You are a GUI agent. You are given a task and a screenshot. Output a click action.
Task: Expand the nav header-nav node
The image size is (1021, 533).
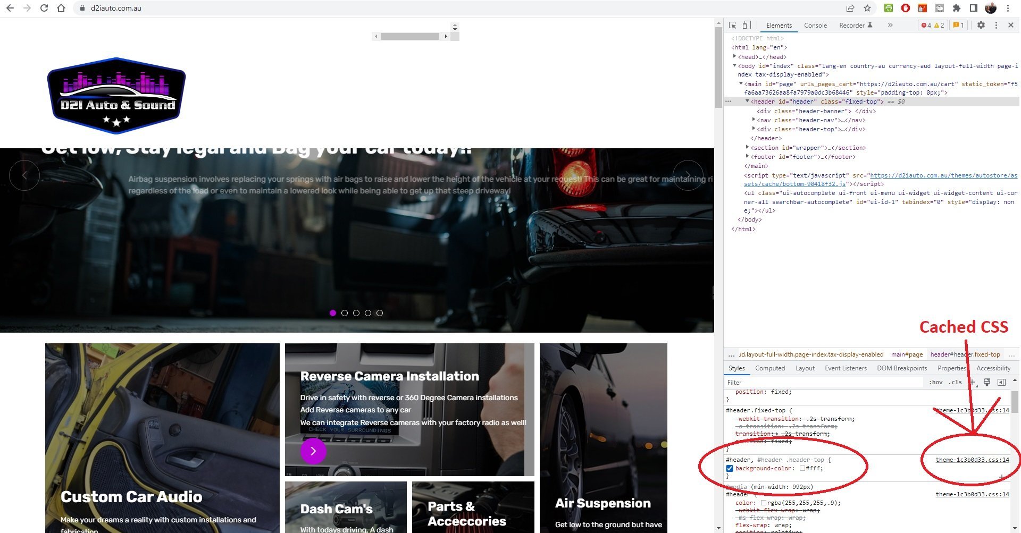(x=754, y=120)
